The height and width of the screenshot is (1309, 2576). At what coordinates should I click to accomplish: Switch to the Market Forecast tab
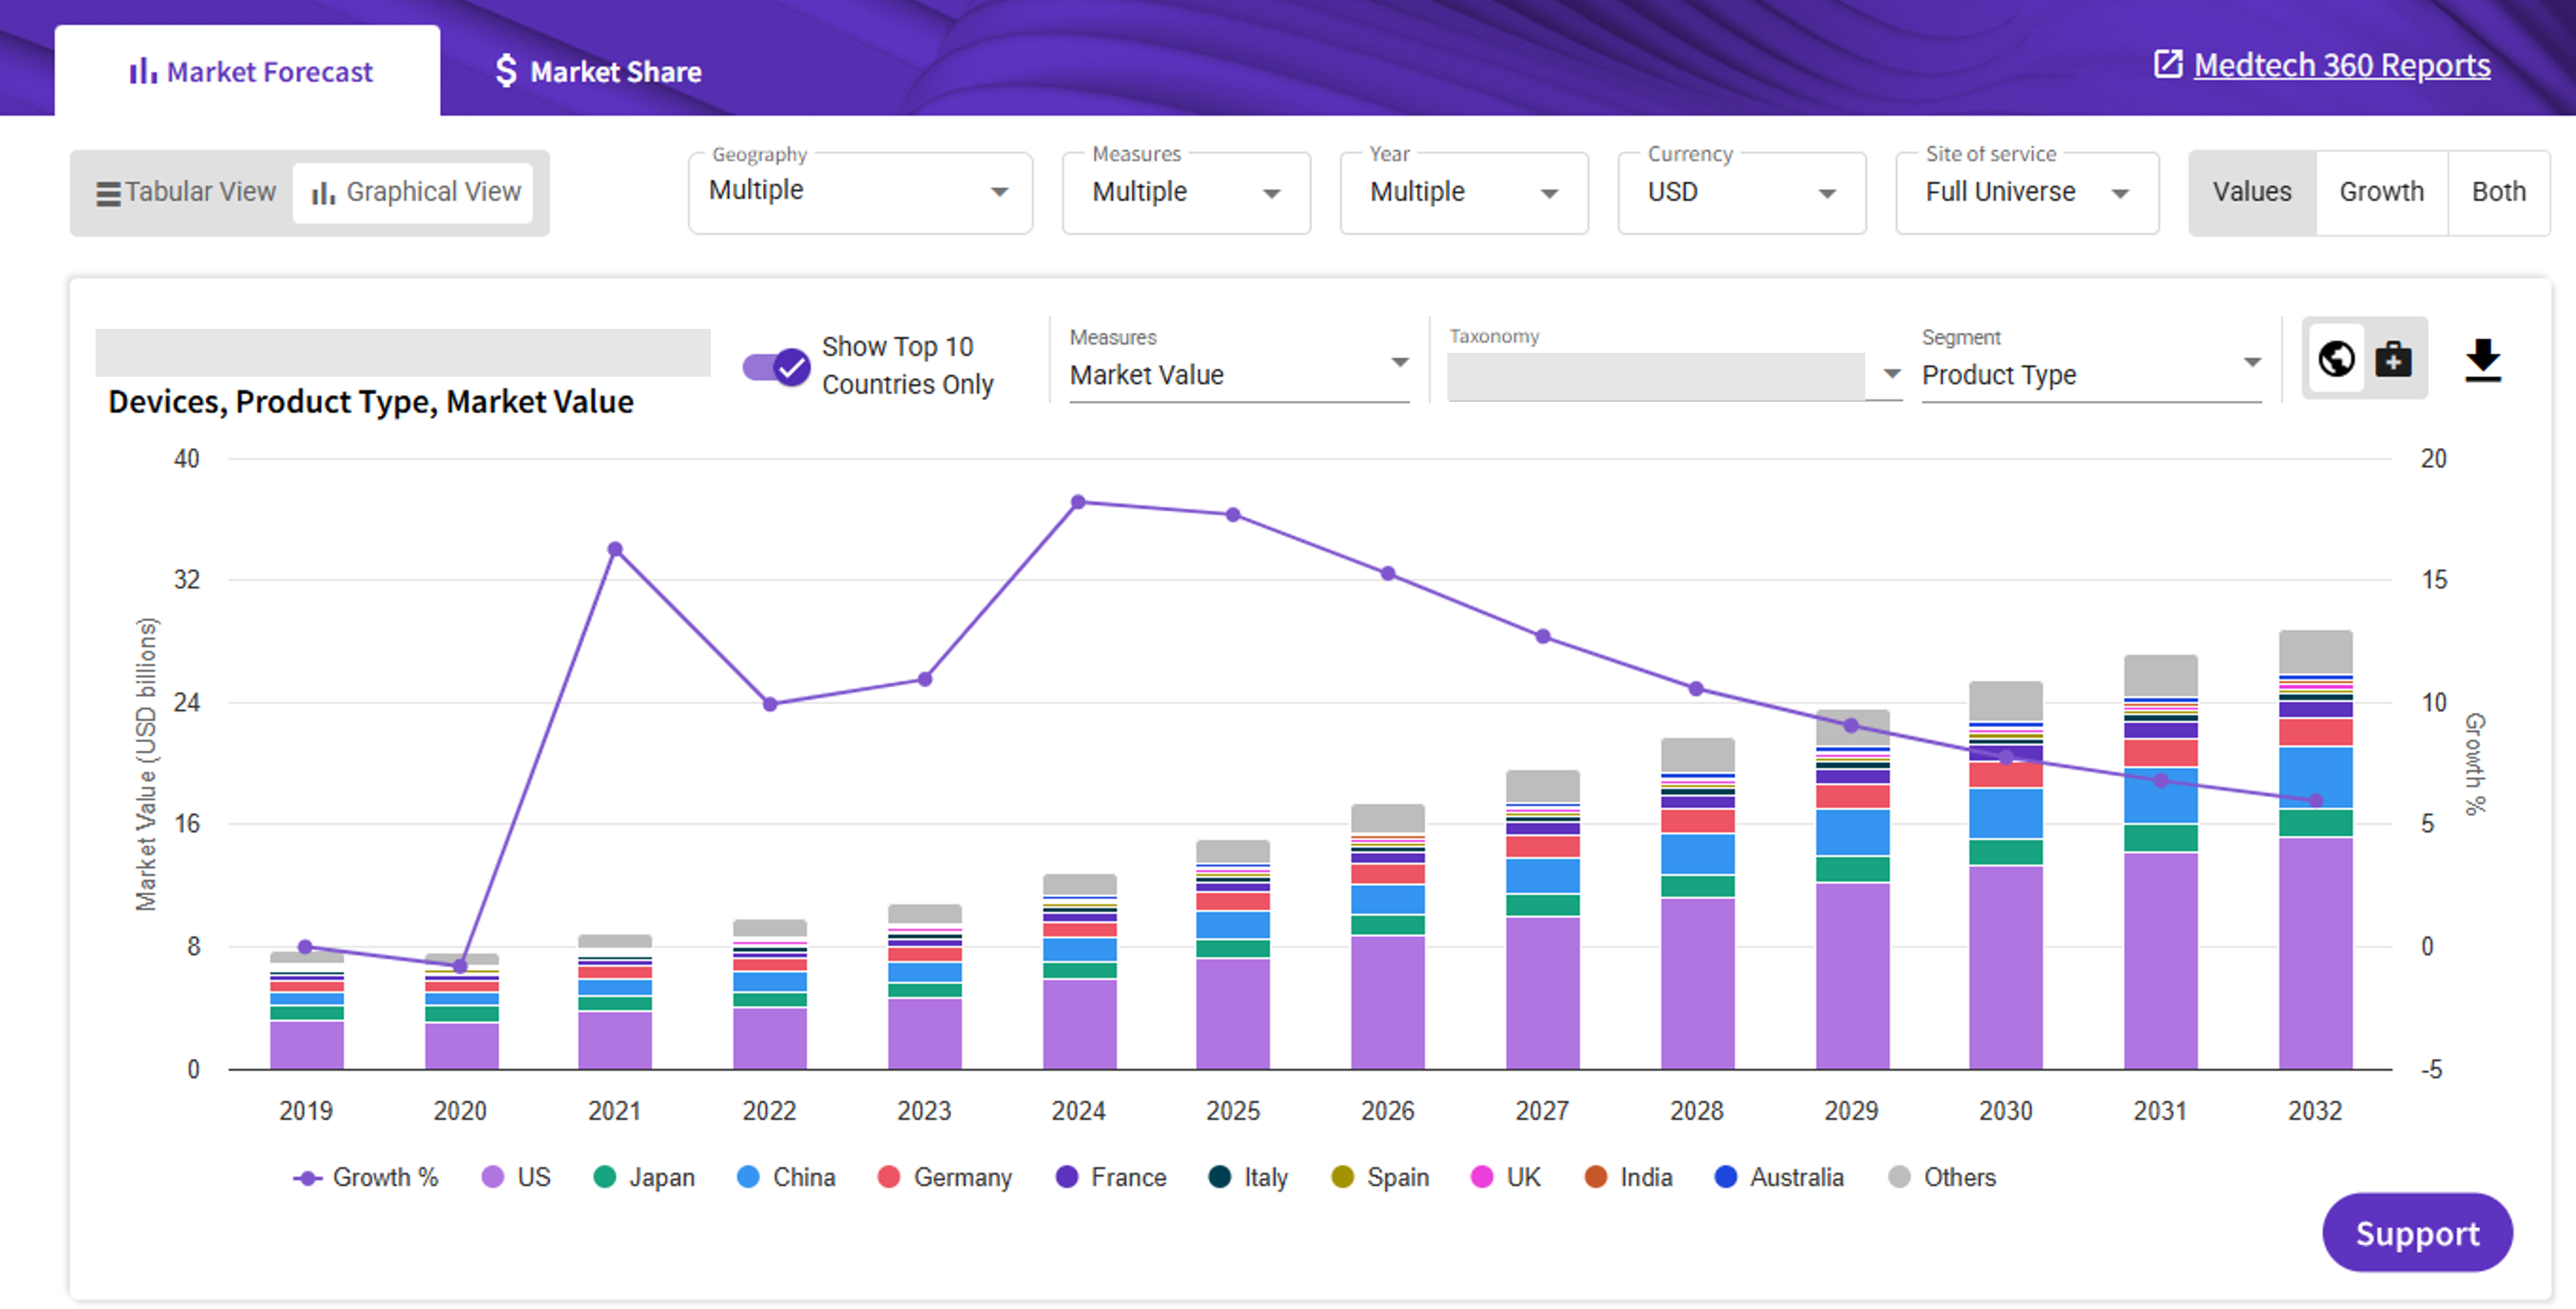click(250, 71)
